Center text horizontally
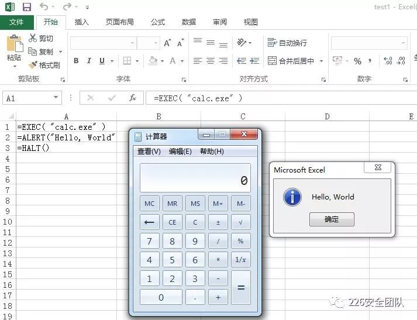Screen dimensions: 417x320 [211, 61]
